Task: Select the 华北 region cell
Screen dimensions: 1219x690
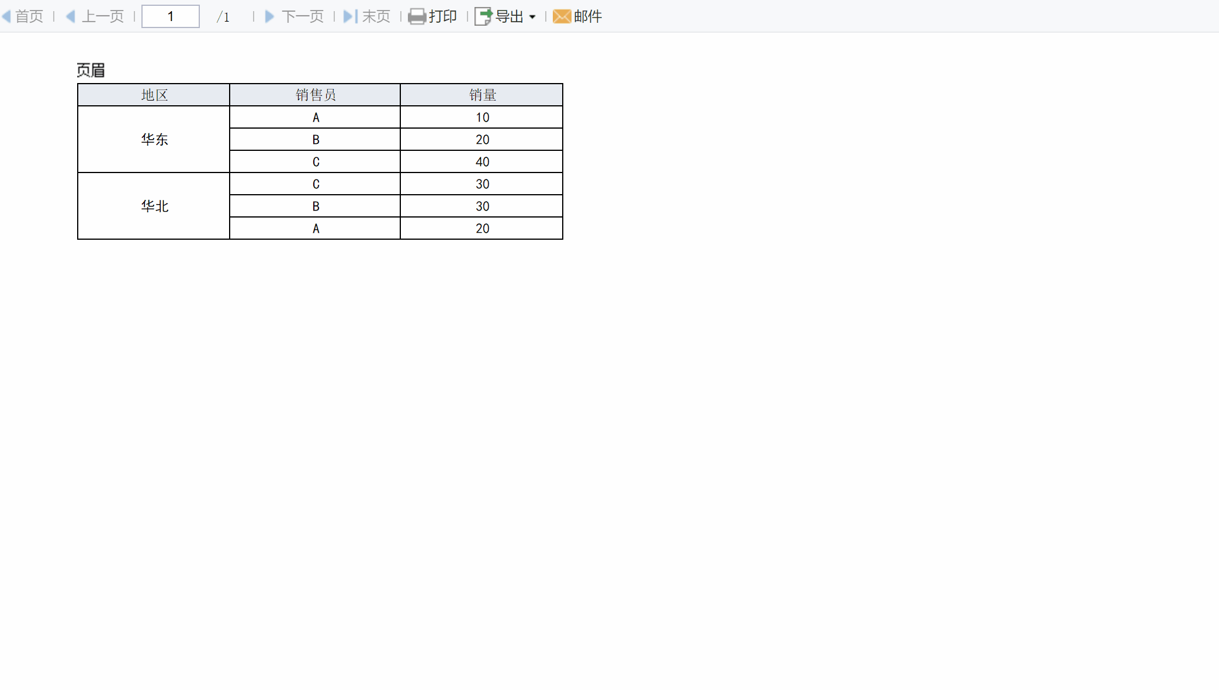Action: pyautogui.click(x=154, y=206)
